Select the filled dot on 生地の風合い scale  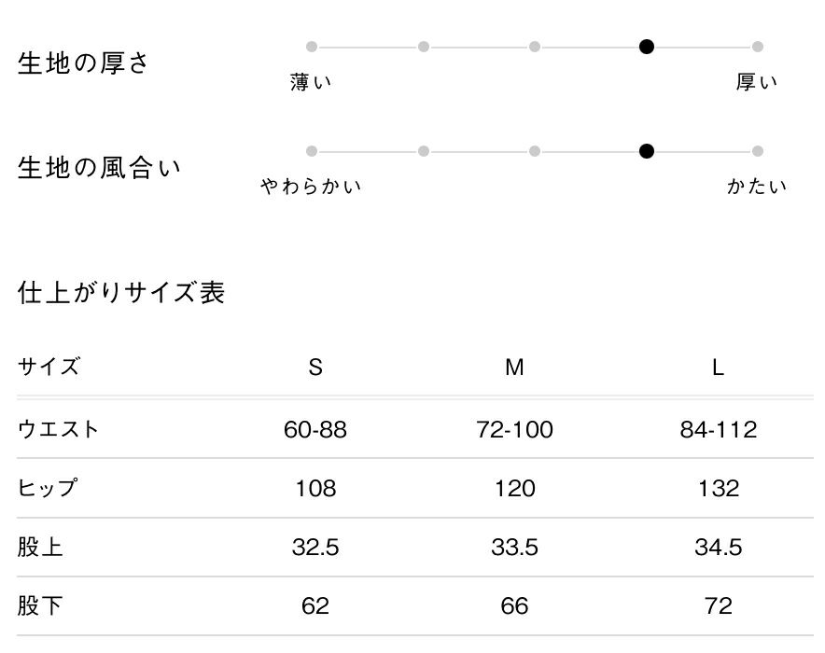tap(646, 151)
